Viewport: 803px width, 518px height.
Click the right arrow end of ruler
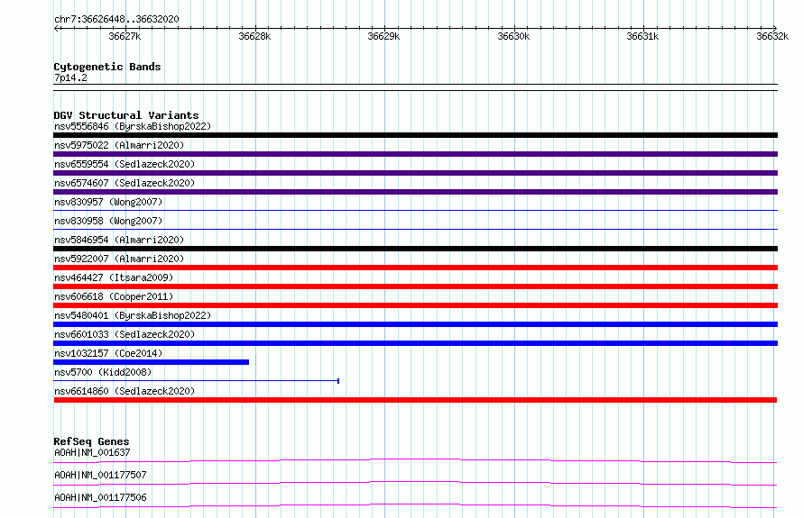tap(775, 28)
